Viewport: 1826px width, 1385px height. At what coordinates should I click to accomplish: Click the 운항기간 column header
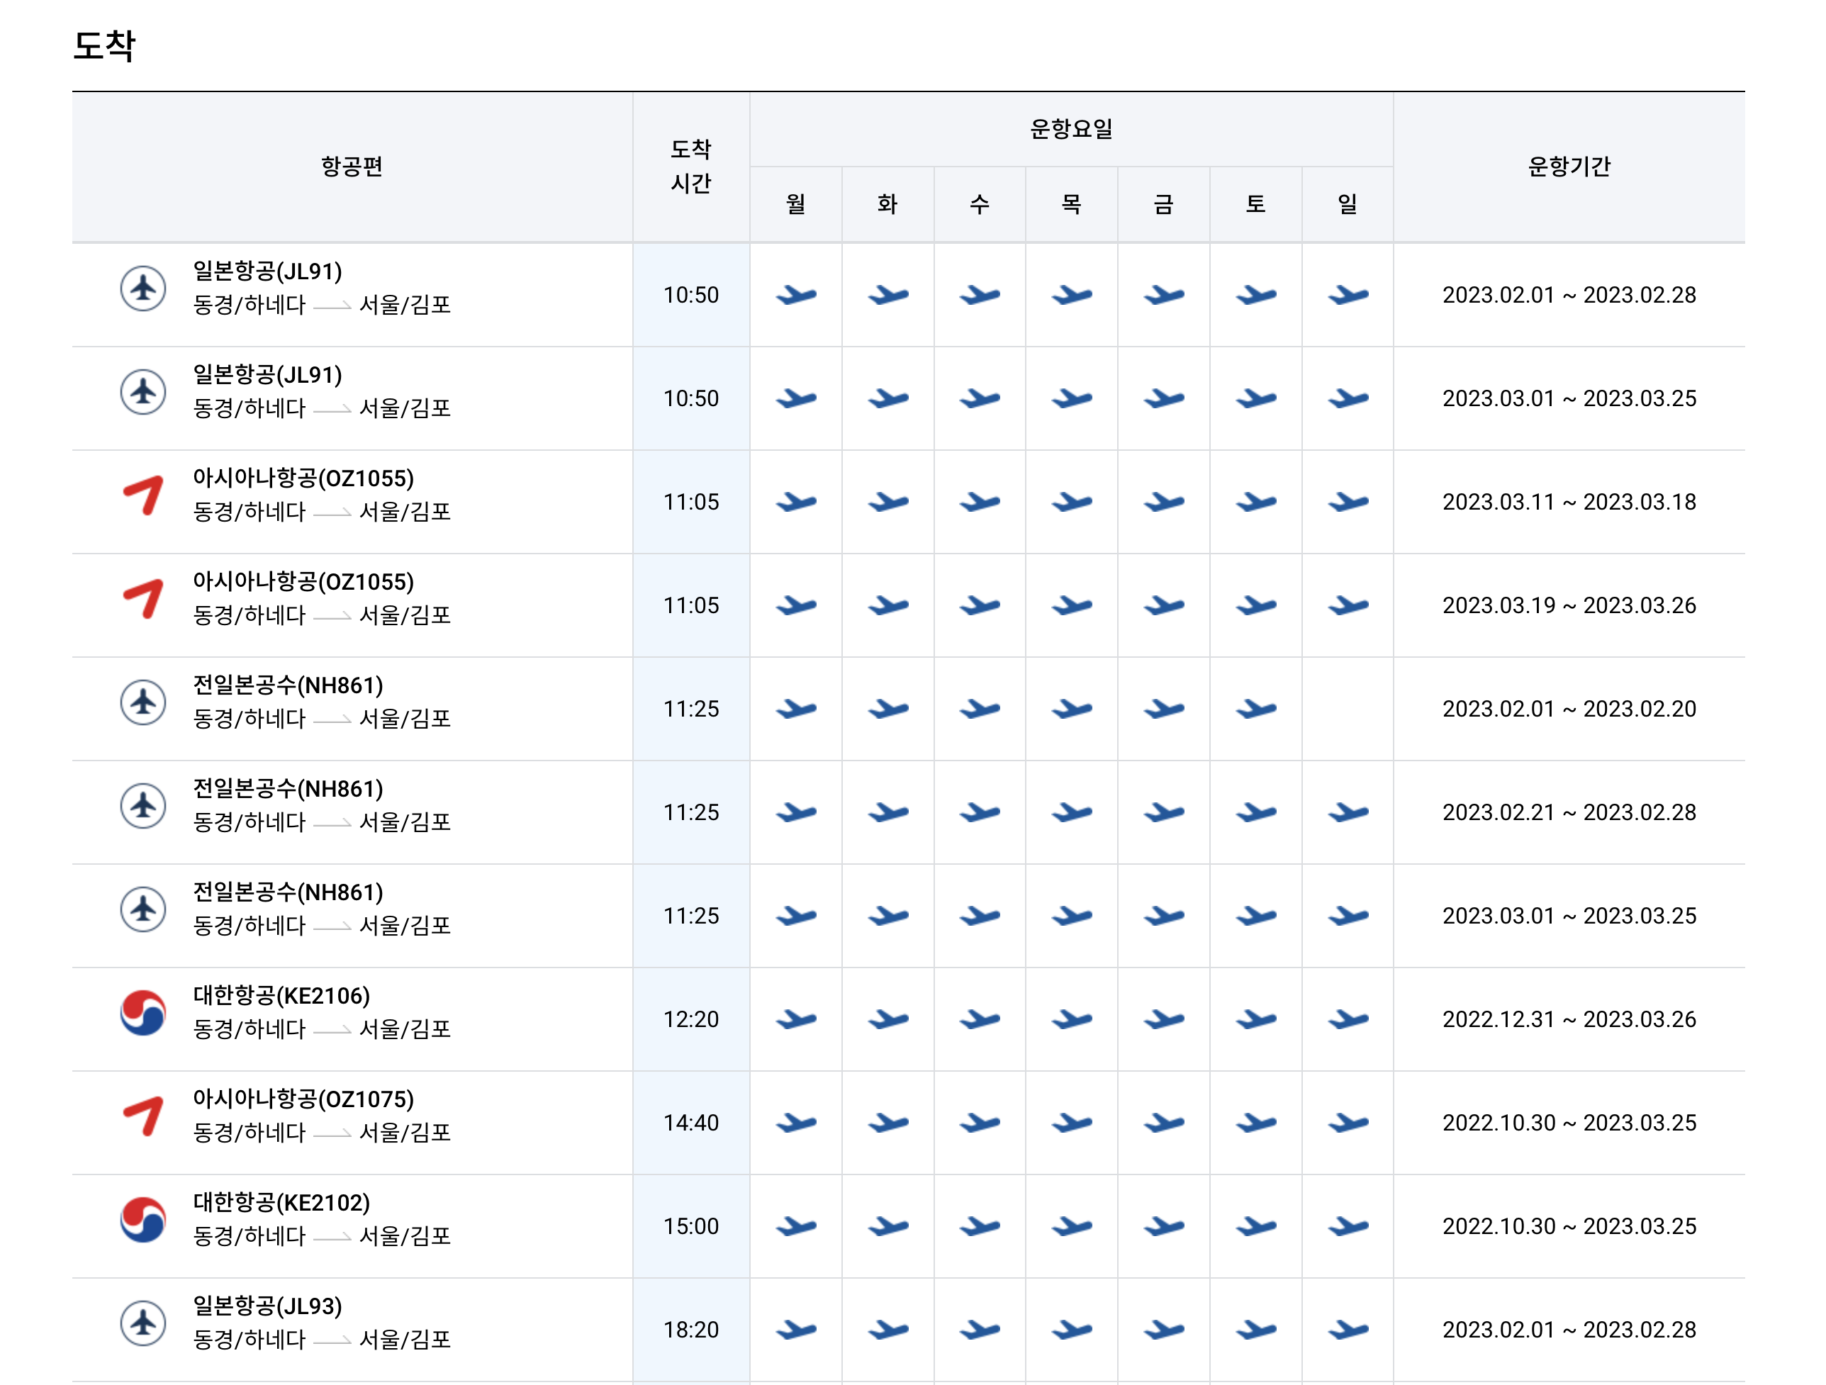coord(1569,167)
